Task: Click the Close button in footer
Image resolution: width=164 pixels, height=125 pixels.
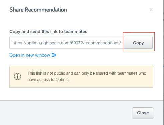Action: pyautogui.click(x=143, y=113)
